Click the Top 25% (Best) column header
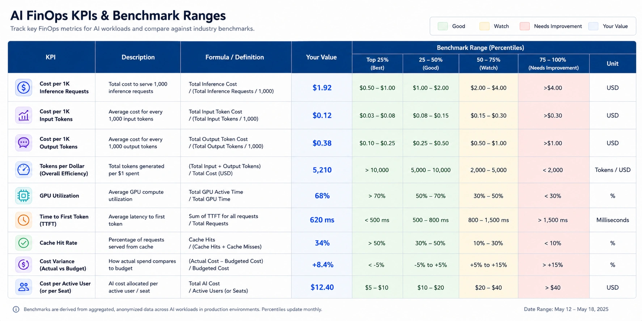This screenshot has height=321, width=642. (377, 64)
